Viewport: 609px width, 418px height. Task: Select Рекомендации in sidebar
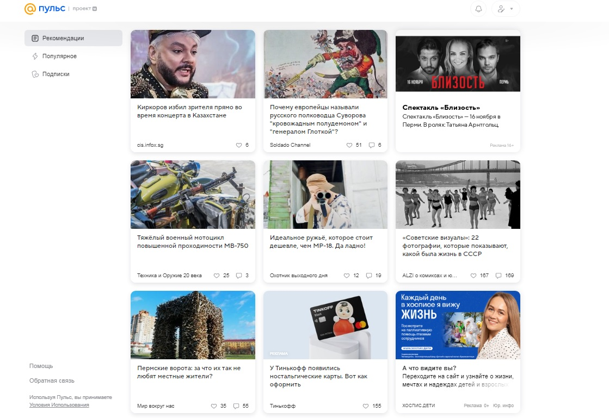click(73, 38)
